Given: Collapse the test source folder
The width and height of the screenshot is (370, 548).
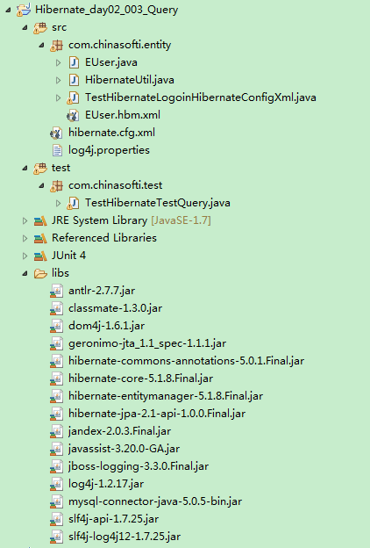Looking at the screenshot, I should (x=25, y=169).
